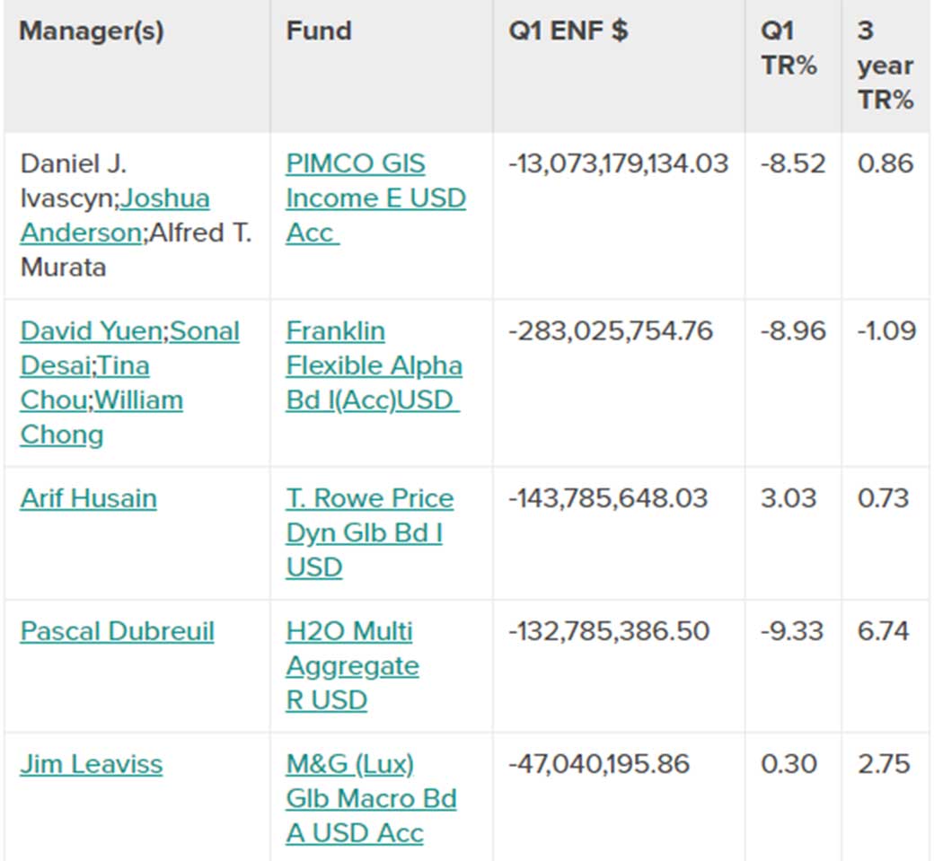Open M&G (Lux) Glb Macro Bd fund
Screen dimensions: 934x861
371,798
